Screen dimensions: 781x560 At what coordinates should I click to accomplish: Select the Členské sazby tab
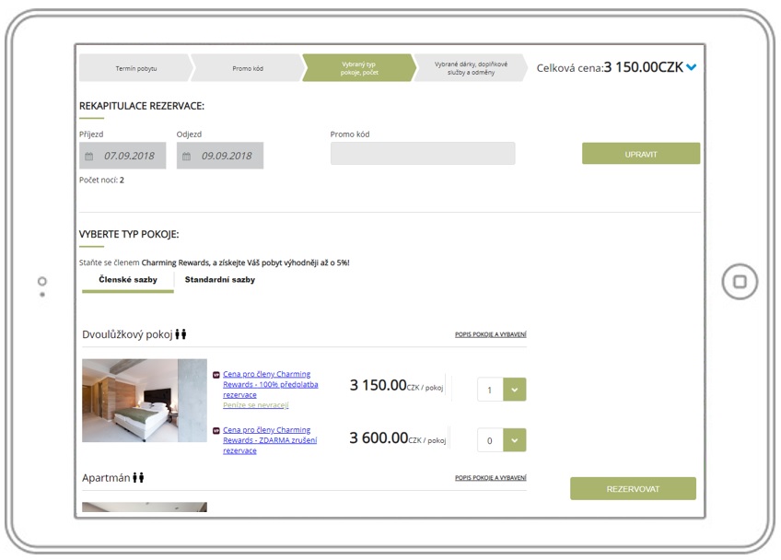tap(127, 280)
